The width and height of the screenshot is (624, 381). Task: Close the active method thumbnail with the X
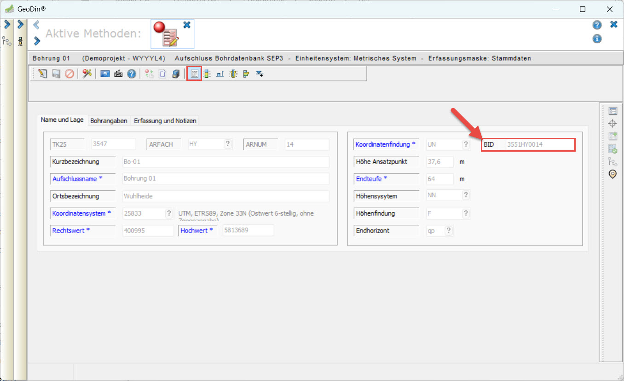[x=187, y=25]
